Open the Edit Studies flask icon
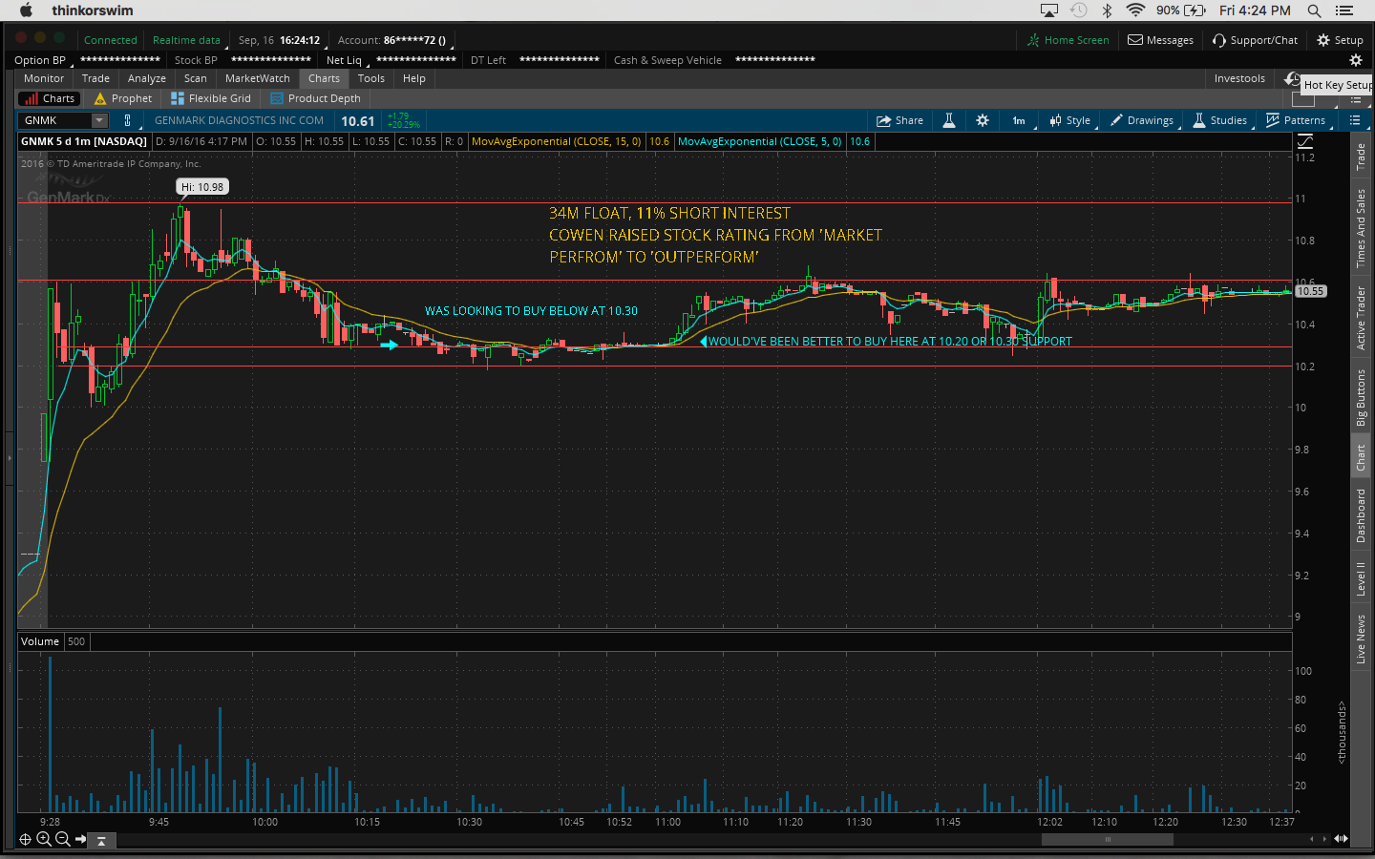 coord(949,120)
